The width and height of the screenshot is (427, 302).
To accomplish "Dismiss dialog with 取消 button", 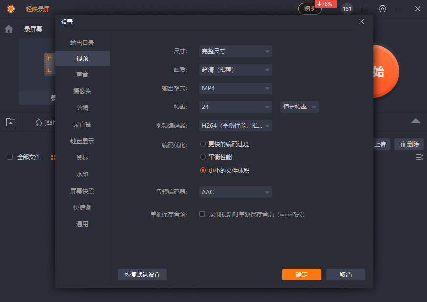I will pyautogui.click(x=346, y=275).
